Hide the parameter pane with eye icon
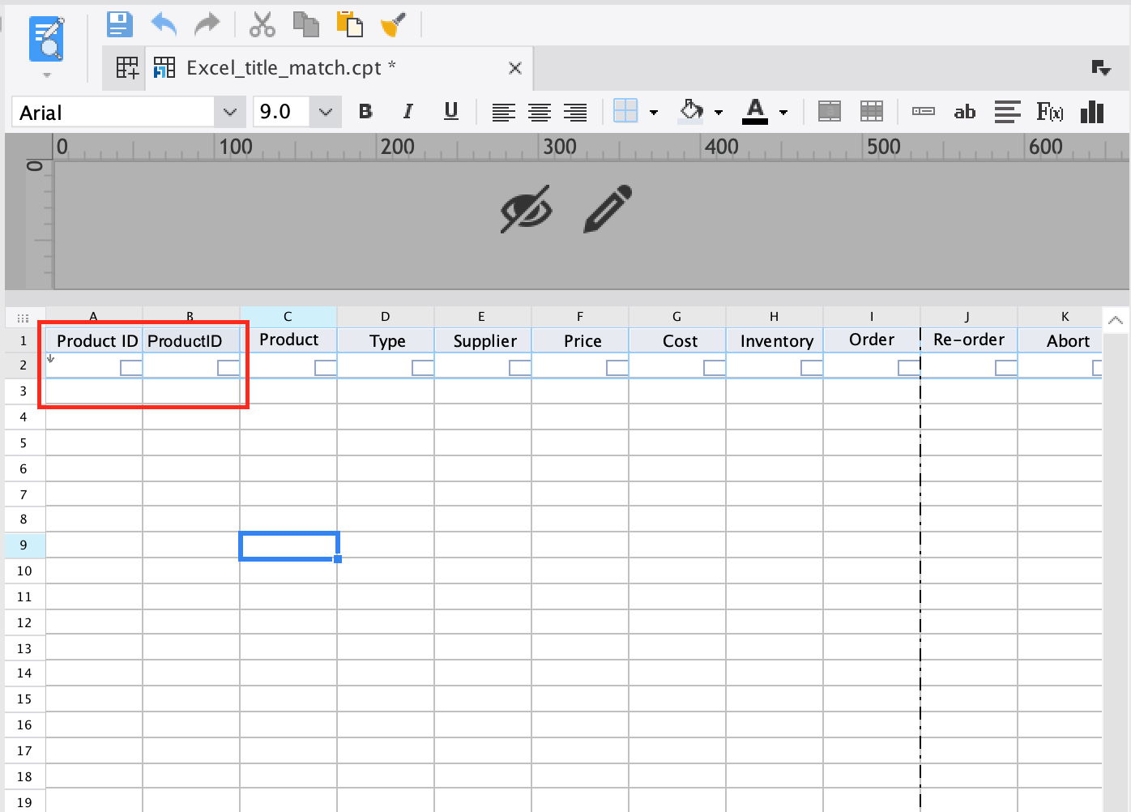1131x812 pixels. 526,209
